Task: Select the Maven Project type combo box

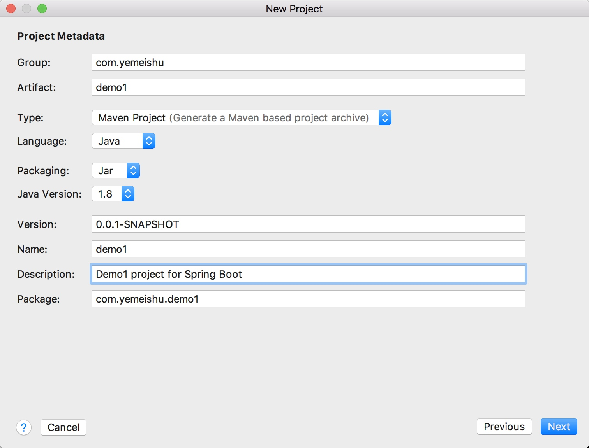Action: coord(242,117)
